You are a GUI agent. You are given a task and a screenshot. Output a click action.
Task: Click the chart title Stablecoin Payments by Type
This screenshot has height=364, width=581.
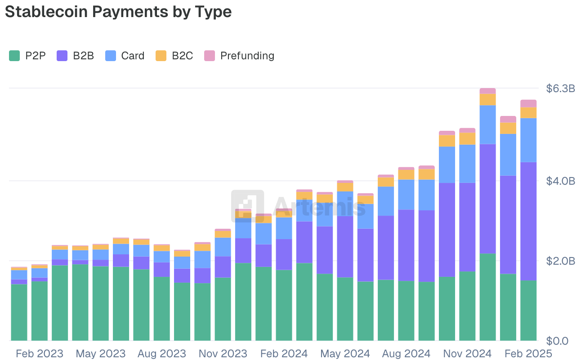[118, 12]
